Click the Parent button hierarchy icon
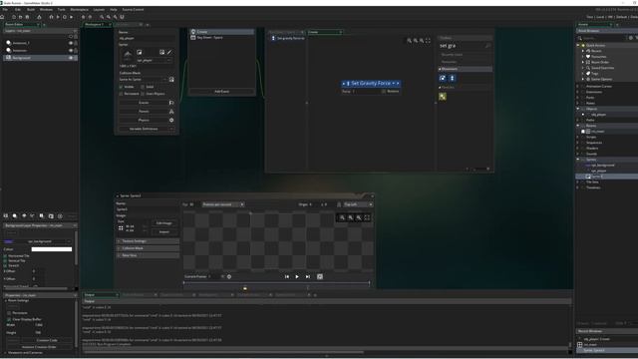The width and height of the screenshot is (638, 359). 171,111
